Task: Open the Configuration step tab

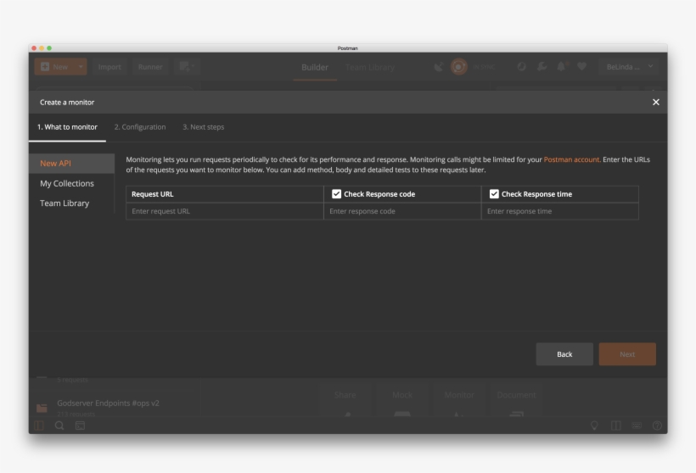Action: 140,127
